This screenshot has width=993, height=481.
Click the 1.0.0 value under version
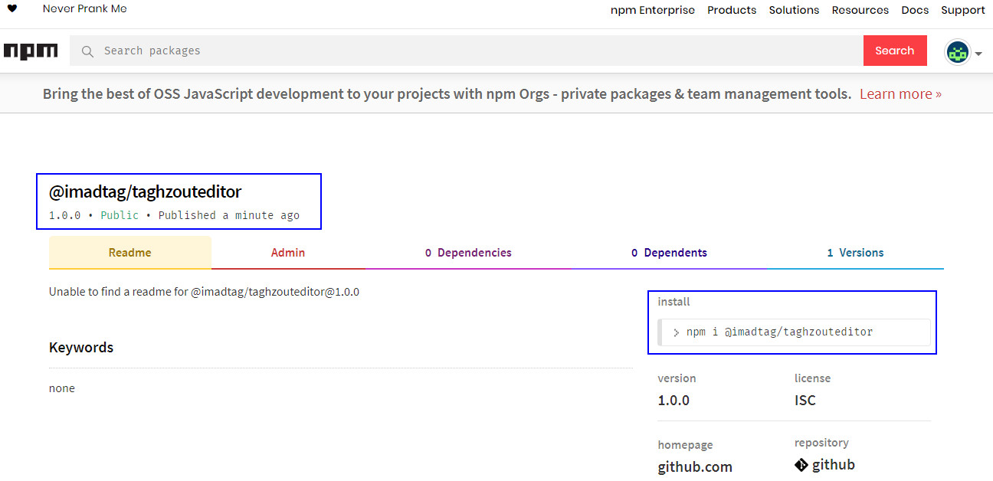click(673, 400)
